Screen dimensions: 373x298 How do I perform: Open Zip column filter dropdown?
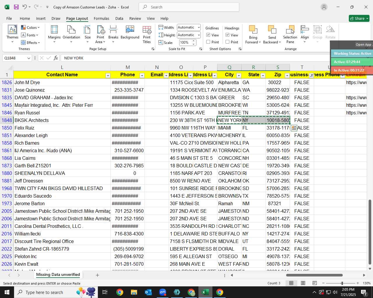287,76
